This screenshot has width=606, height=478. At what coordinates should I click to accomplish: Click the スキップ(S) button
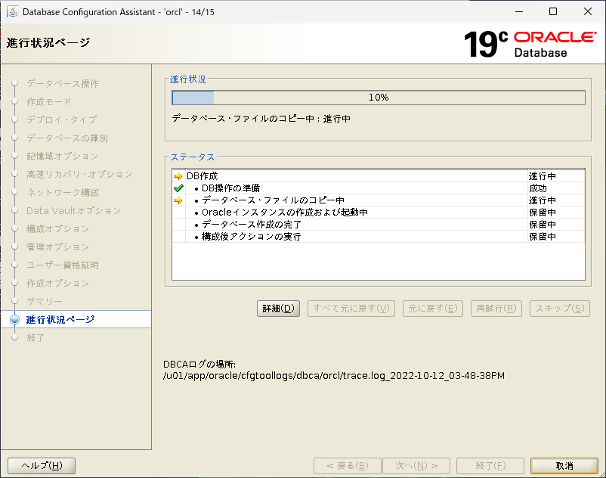(560, 309)
